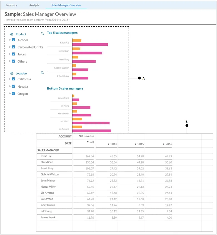
Task: Click the hierarchy icon left of Product
Action: click(x=11, y=34)
